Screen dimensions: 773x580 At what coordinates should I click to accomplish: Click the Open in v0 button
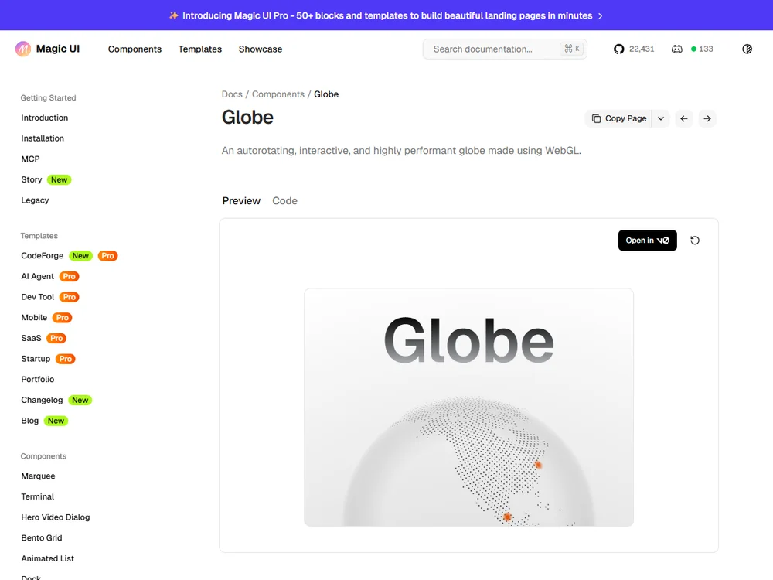tap(647, 241)
